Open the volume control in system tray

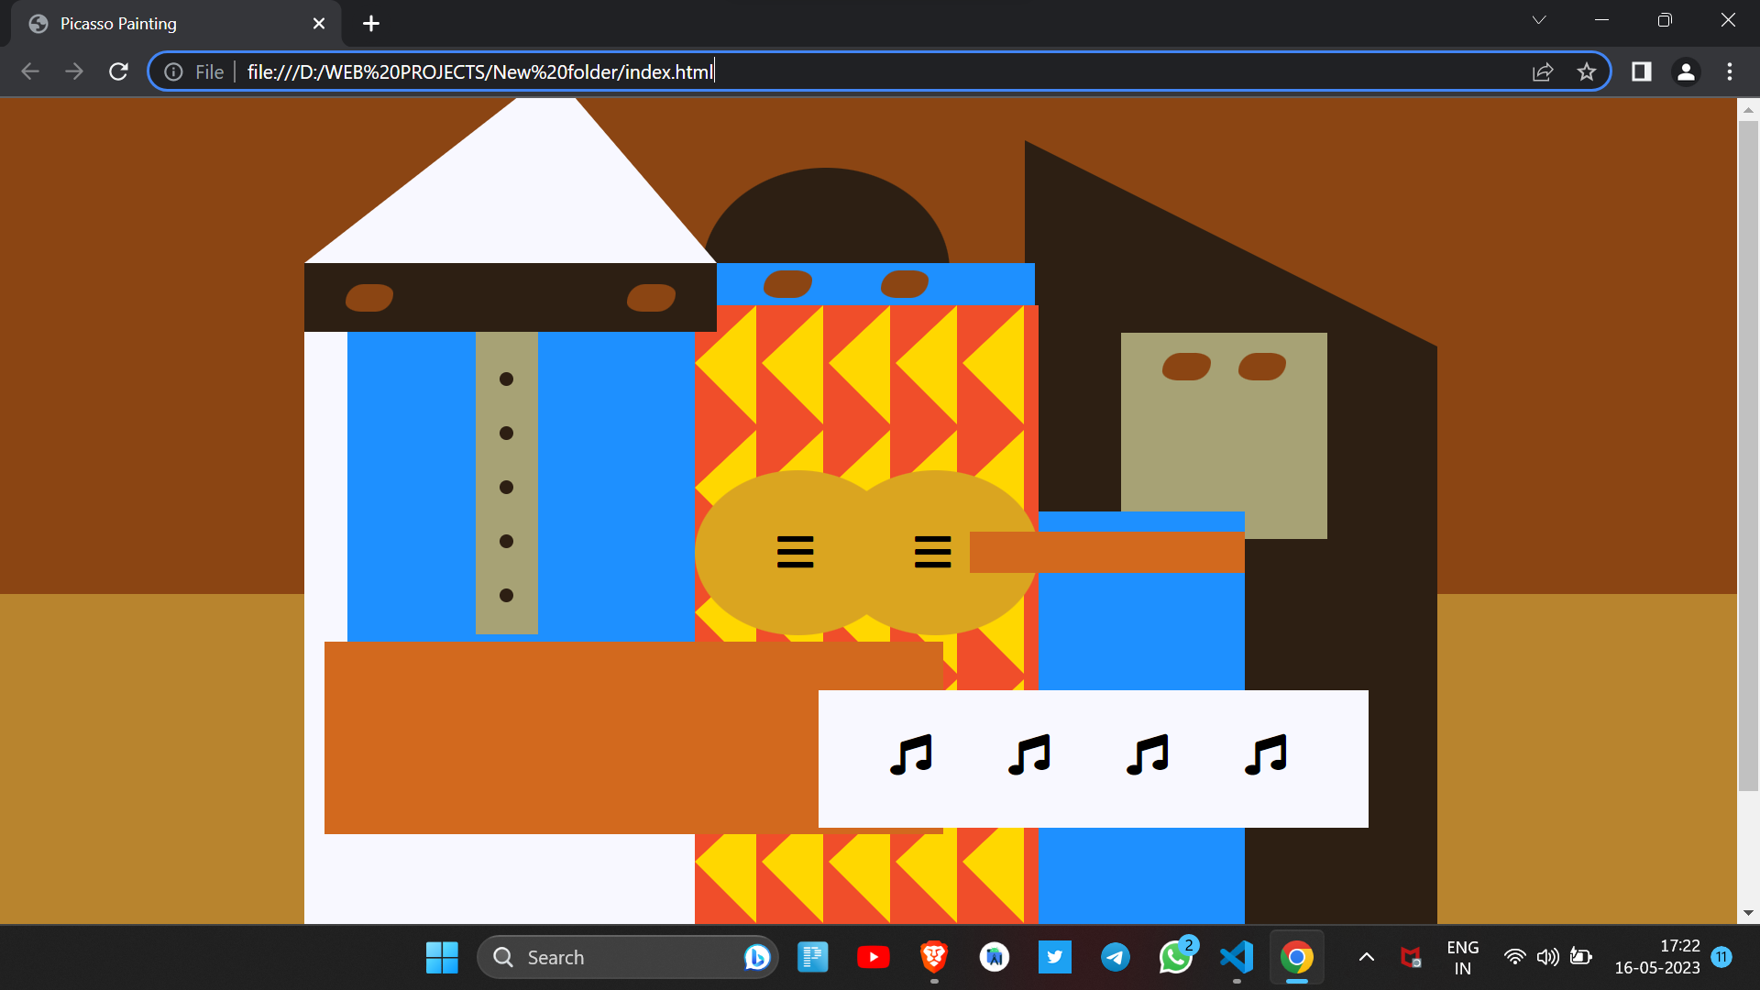(1547, 956)
